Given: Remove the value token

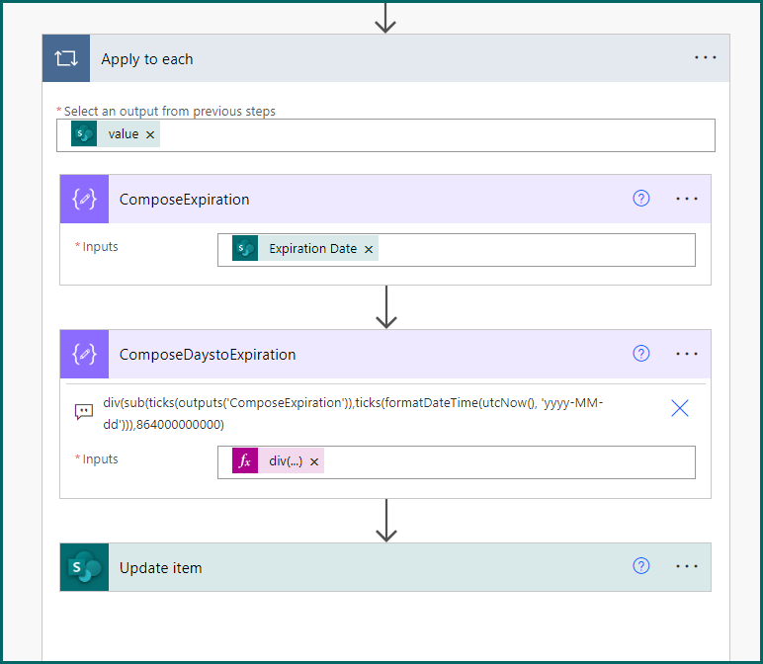Looking at the screenshot, I should (x=150, y=134).
